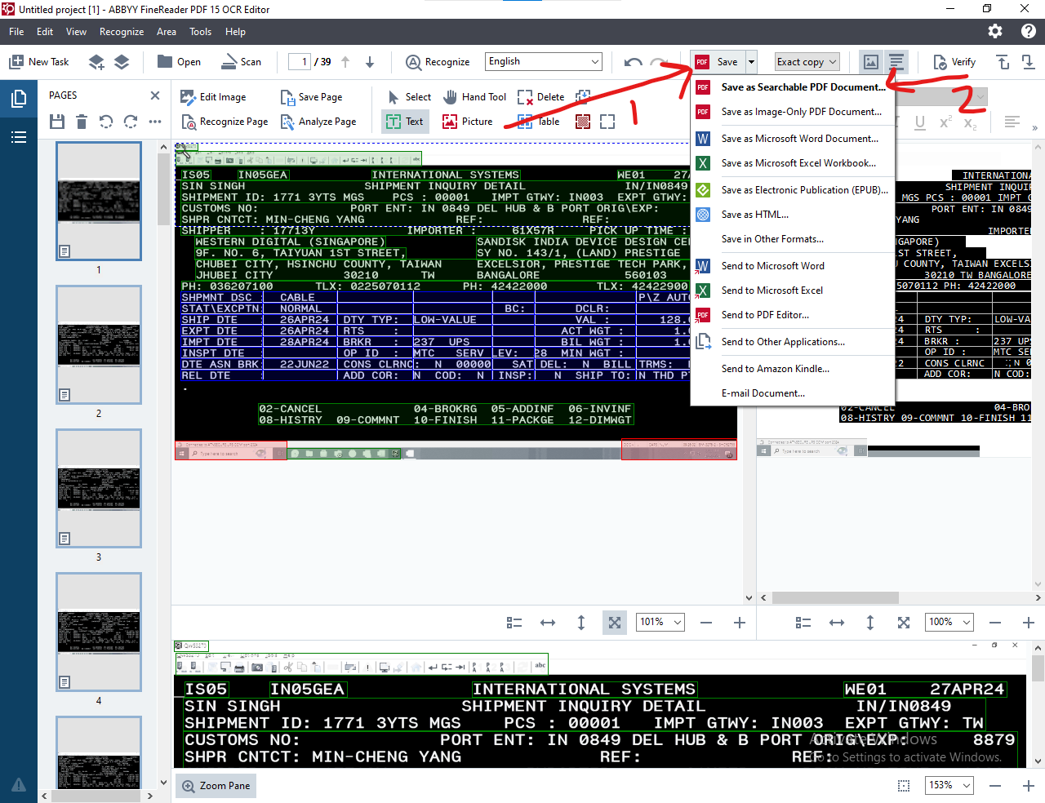Click Recognize in the main toolbar
The width and height of the screenshot is (1045, 803).
(x=438, y=62)
